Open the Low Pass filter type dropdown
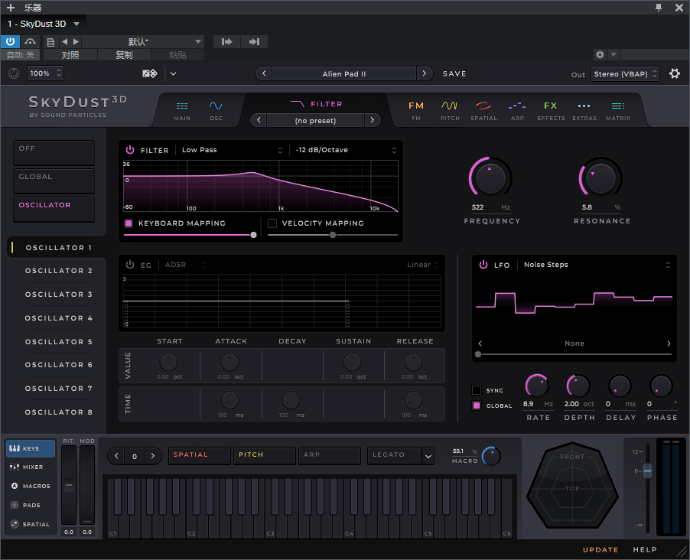The width and height of the screenshot is (690, 560). click(232, 150)
